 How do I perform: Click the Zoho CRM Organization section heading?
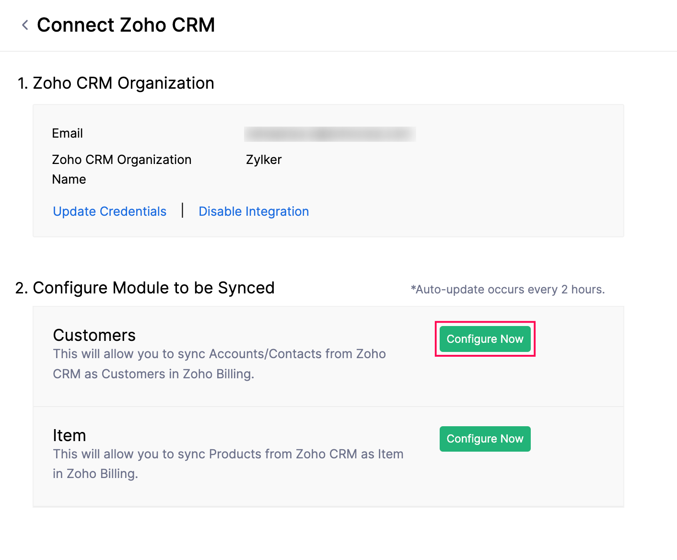(x=123, y=82)
